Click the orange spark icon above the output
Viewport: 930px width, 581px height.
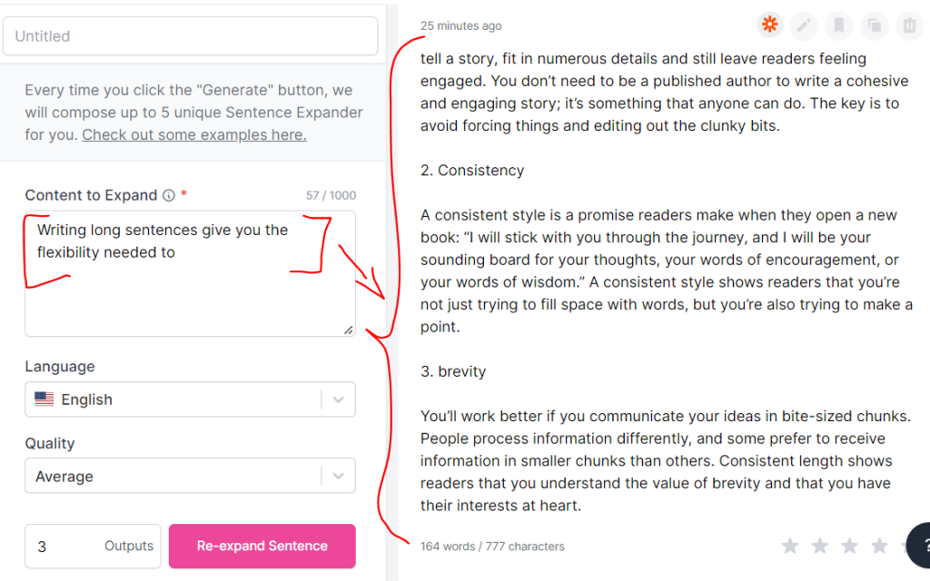[x=769, y=25]
